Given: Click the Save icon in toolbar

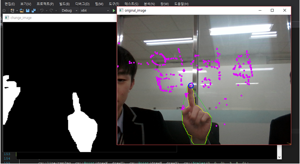Looking at the screenshot, I should (x=28, y=11).
